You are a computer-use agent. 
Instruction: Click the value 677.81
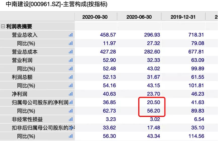pos(196,52)
